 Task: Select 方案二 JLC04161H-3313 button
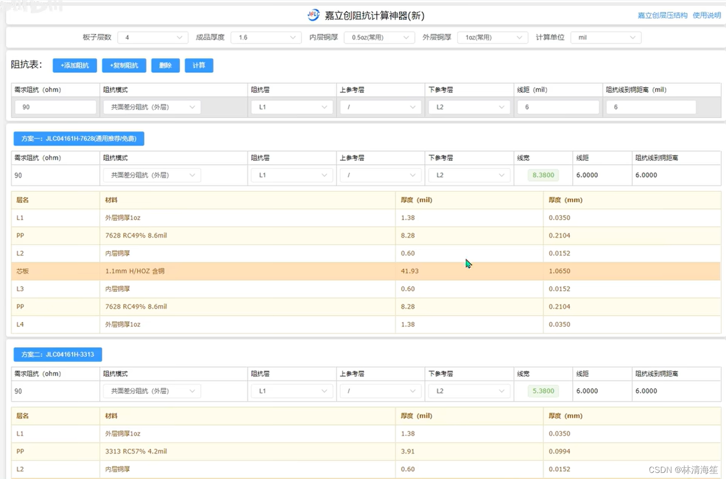(x=58, y=355)
